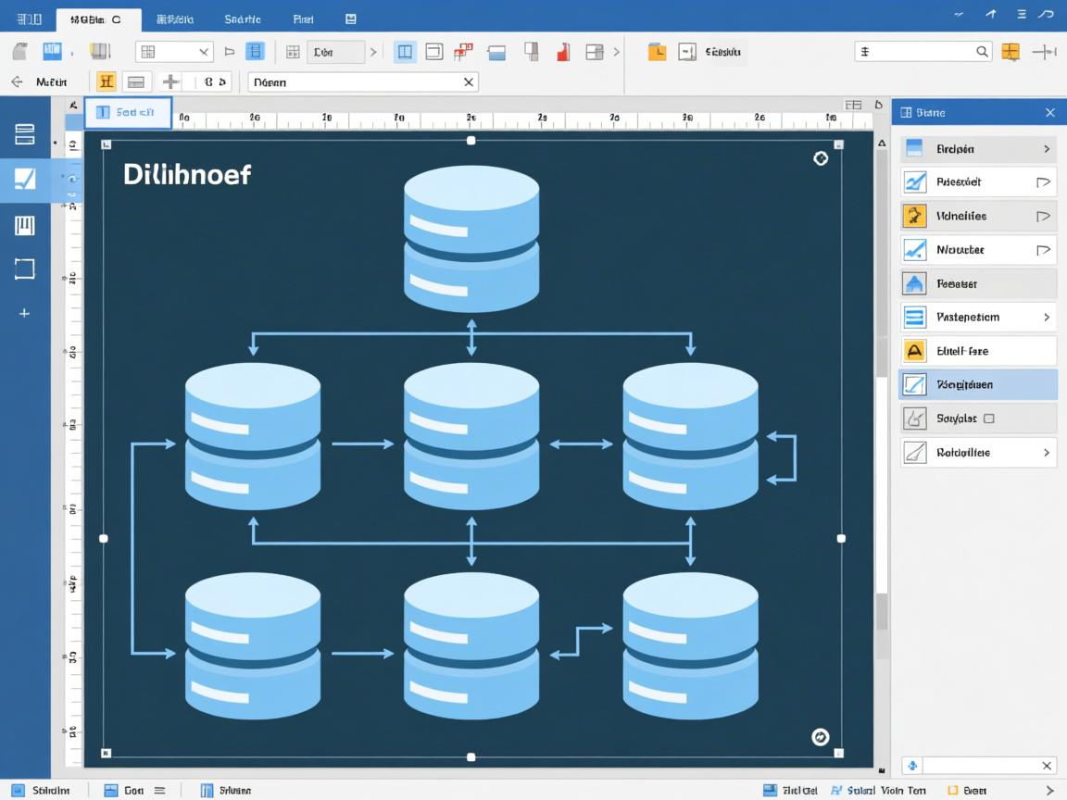Select the highlighted Vongitdiaen item in right panel
Screen dimensions: 1067x800
(977, 384)
